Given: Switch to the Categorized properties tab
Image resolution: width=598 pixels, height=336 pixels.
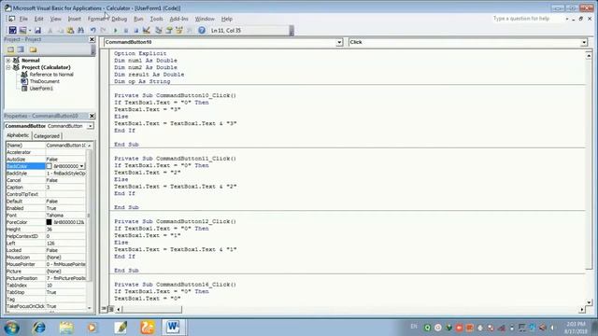Looking at the screenshot, I should coord(47,136).
